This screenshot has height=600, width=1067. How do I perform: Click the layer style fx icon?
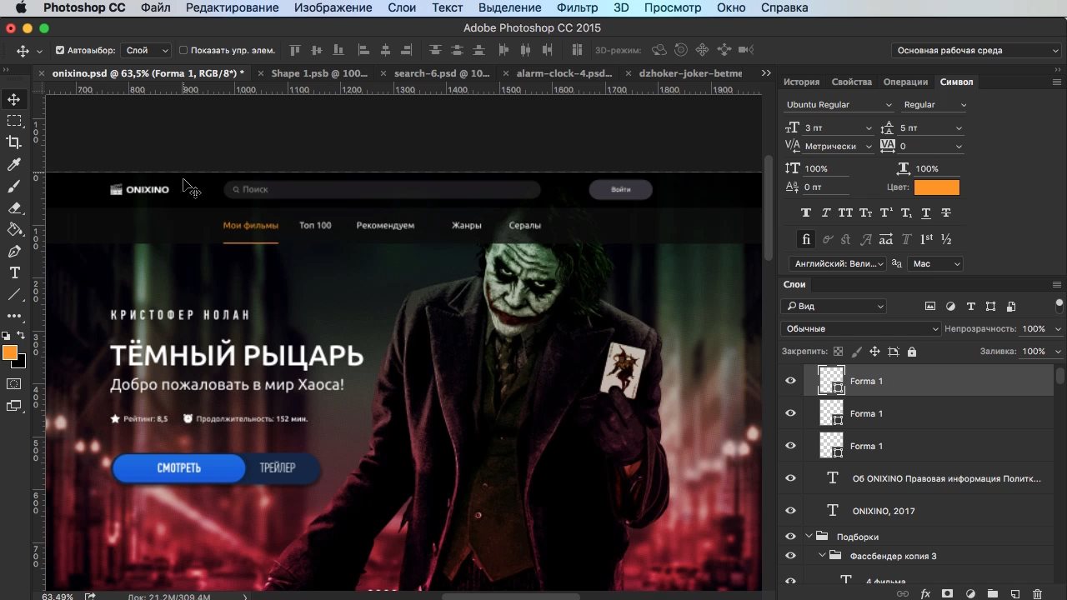click(925, 594)
